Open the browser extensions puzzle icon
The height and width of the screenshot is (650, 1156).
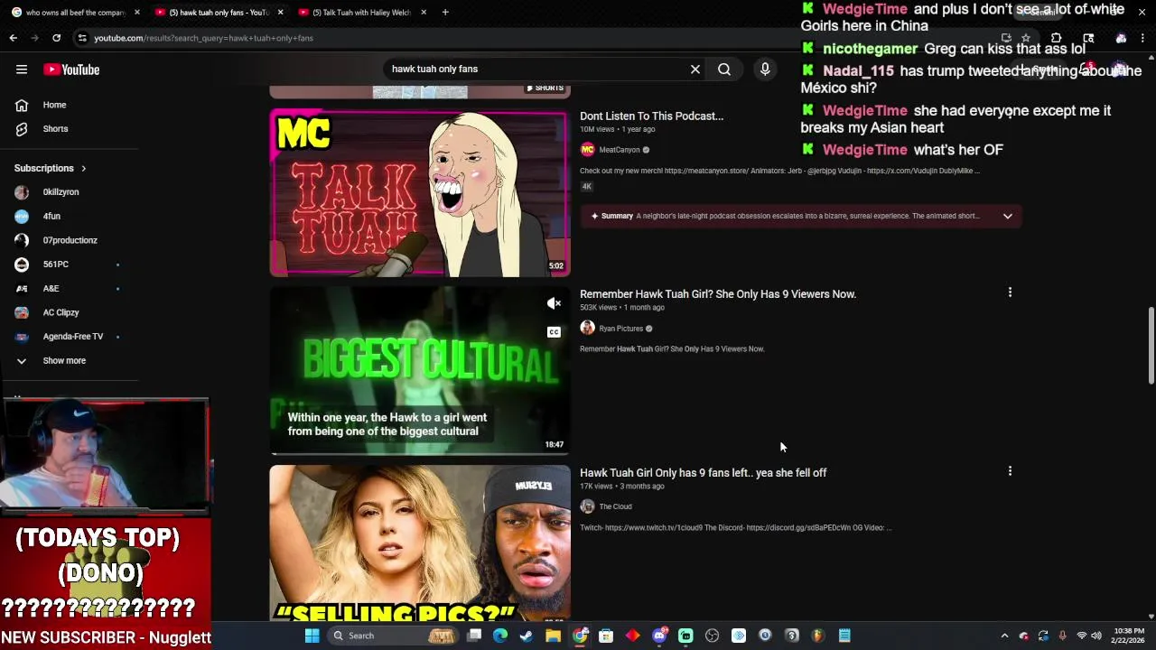coord(1056,38)
